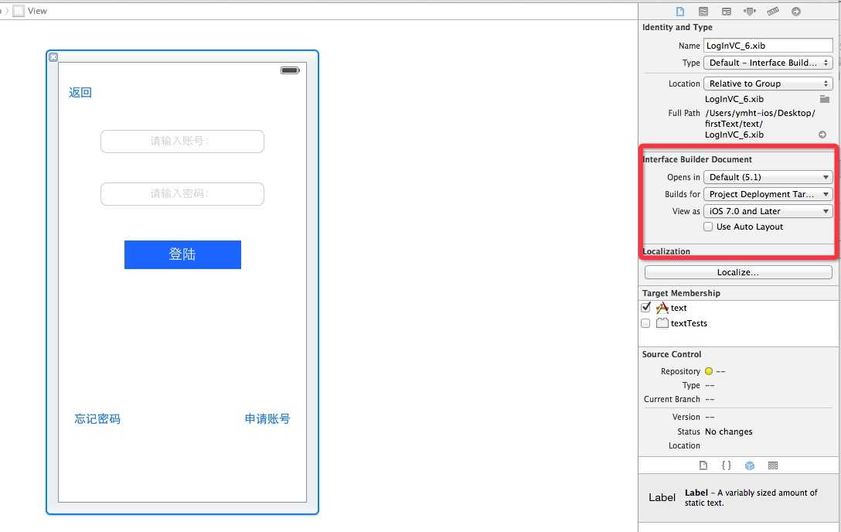Click the Identity and Type section header
Viewport: 841px width, 532px height.
[x=677, y=27]
